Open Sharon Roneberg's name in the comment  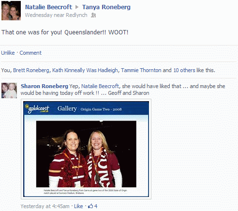(45, 86)
